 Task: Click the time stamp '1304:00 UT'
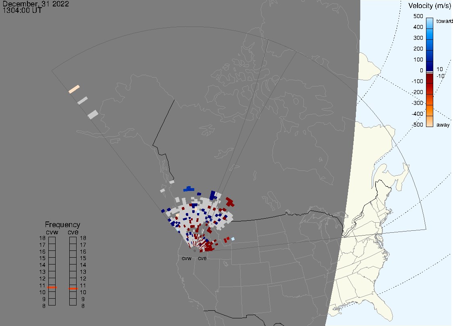pos(22,10)
